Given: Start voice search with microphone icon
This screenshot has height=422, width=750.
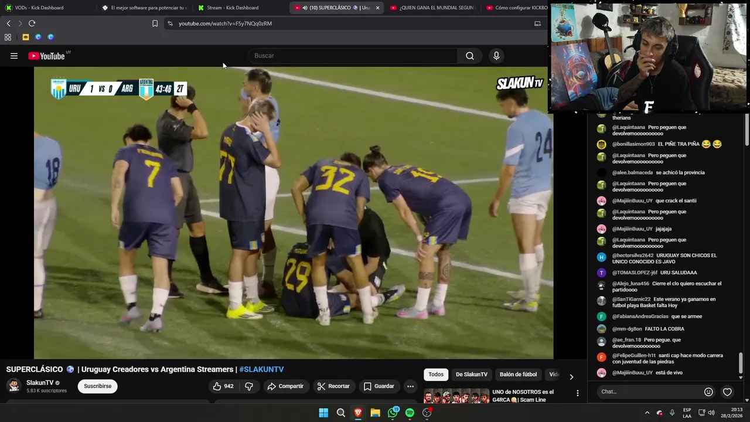Looking at the screenshot, I should click(496, 56).
